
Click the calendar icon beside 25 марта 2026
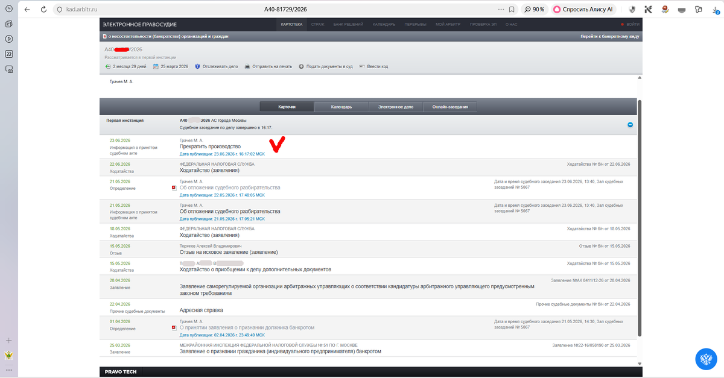pyautogui.click(x=156, y=66)
